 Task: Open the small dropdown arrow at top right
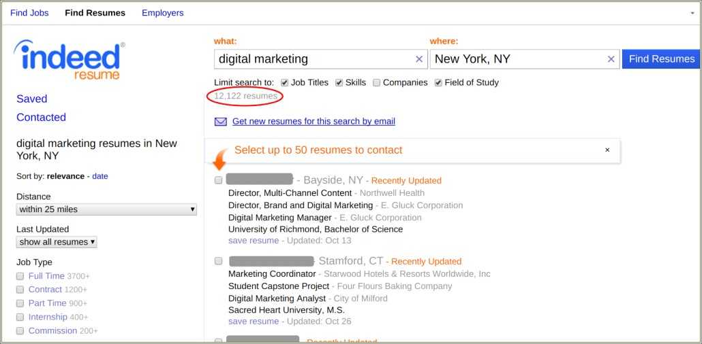(692, 13)
